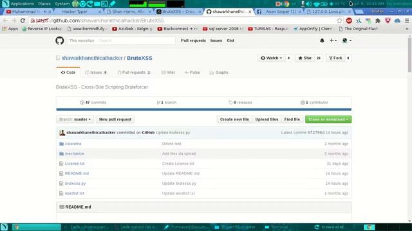This screenshot has width=412, height=231.
Task: Click Create new file button
Action: click(x=234, y=119)
